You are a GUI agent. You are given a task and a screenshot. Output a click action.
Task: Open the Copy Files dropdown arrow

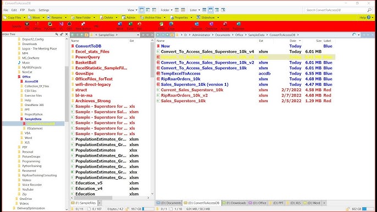pos(24,18)
